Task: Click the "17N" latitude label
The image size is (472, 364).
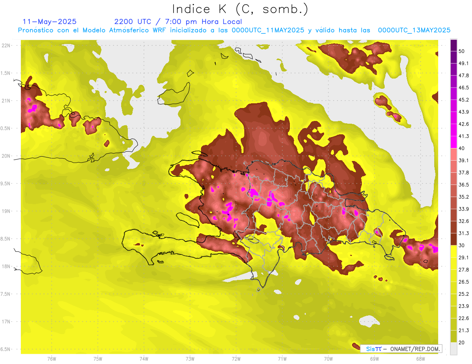Action: [6, 322]
